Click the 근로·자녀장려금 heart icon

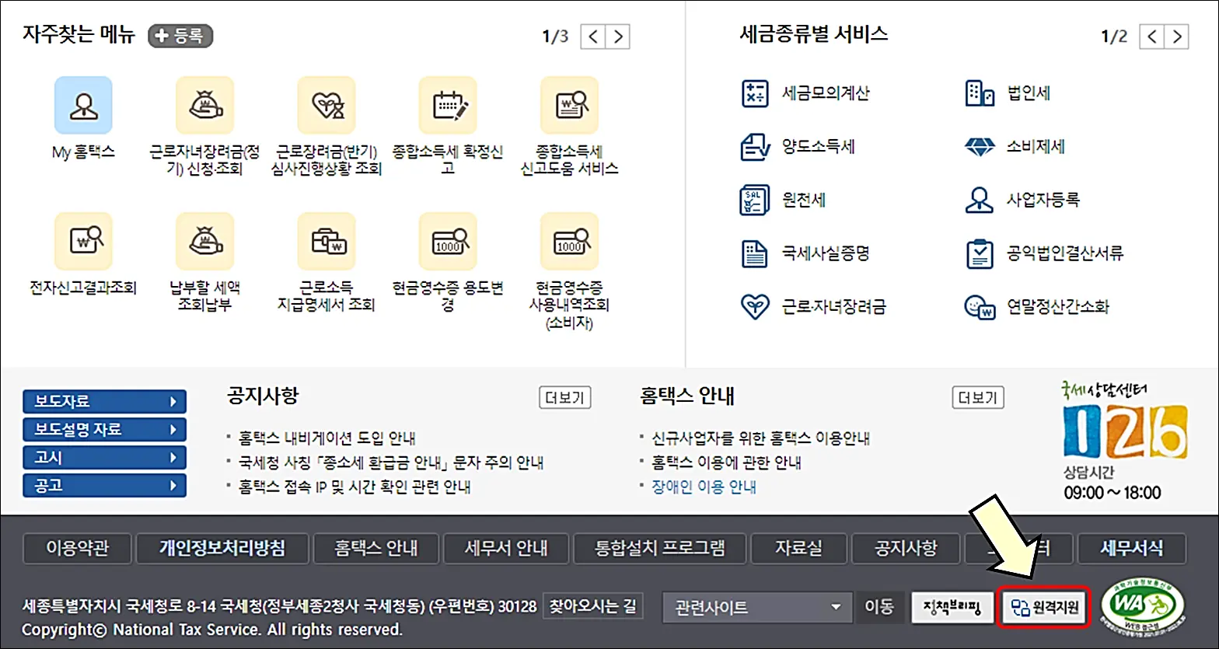coord(754,306)
